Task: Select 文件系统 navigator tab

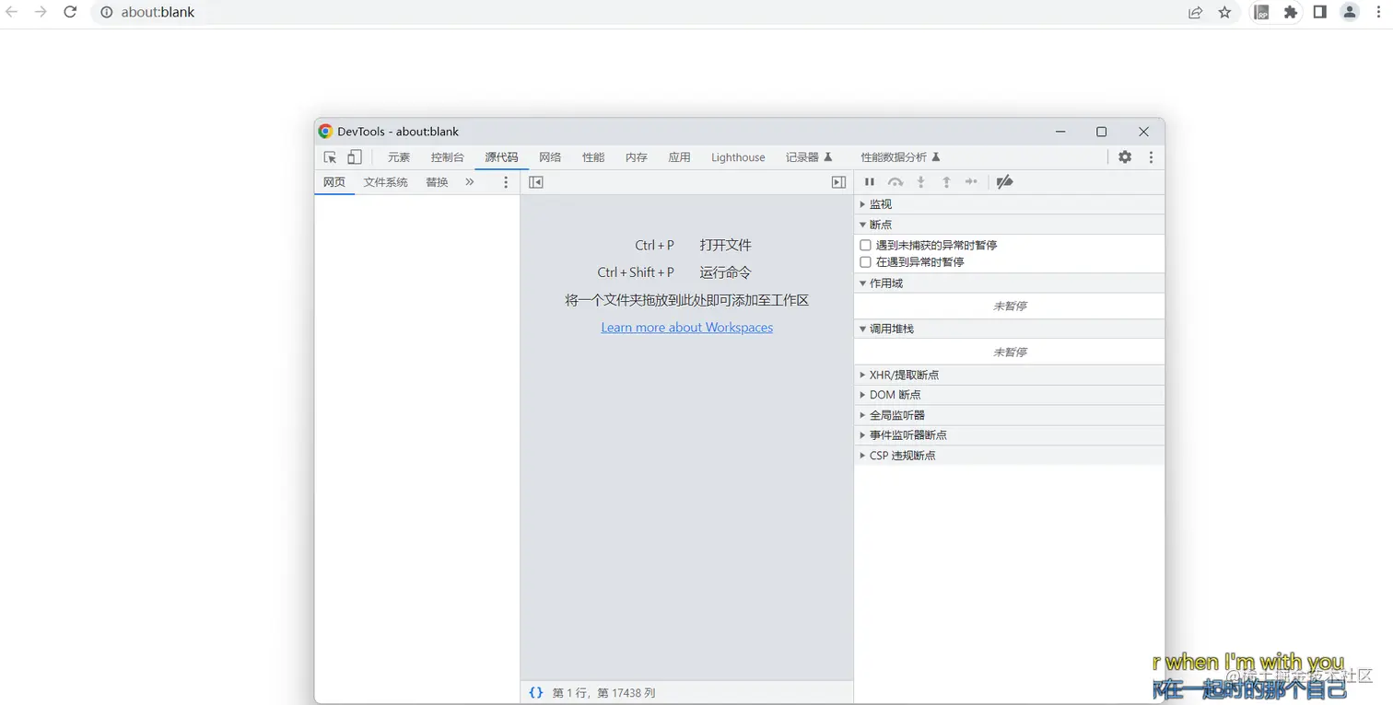Action: [385, 182]
